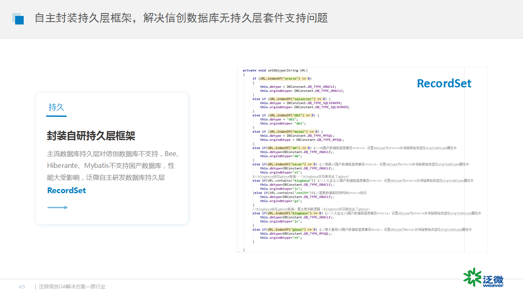Click the code screenshot image
This screenshot has width=523, height=294.
362,160
